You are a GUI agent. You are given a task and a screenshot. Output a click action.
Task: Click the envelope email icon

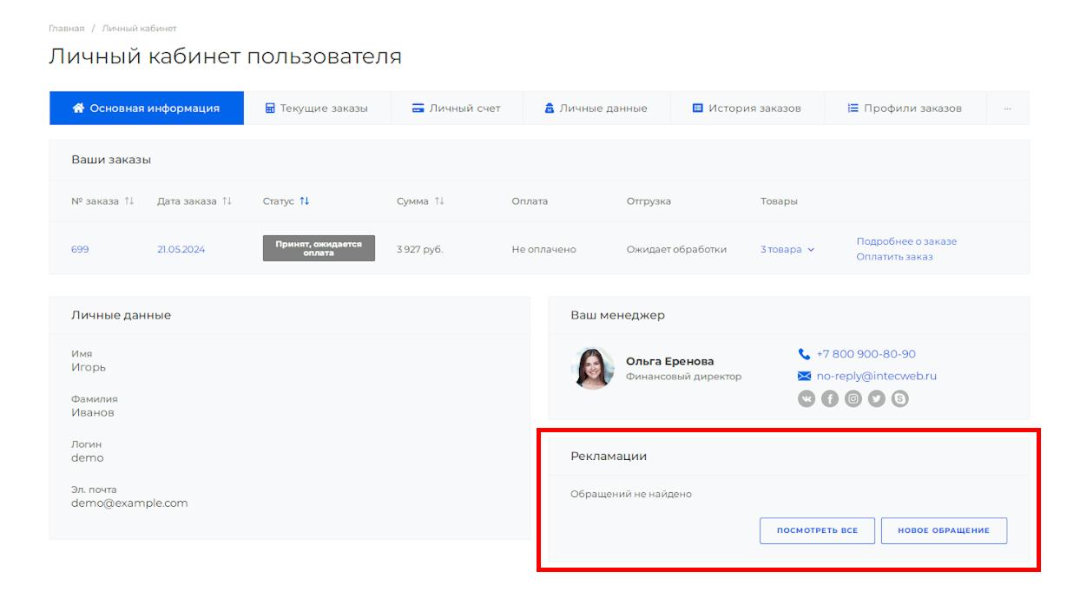point(804,376)
